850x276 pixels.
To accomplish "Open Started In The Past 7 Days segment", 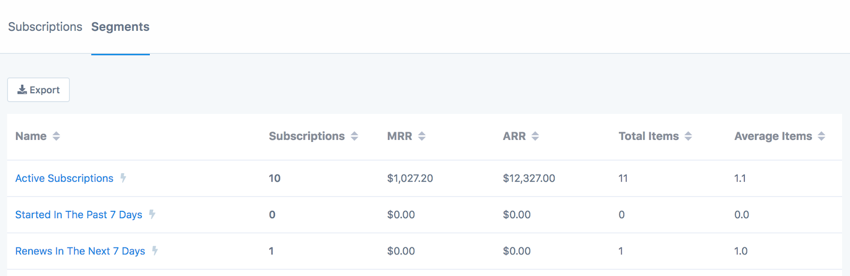I will click(79, 215).
